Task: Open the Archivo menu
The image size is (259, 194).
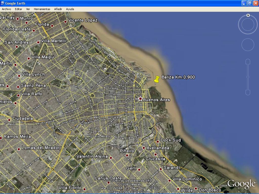Action: [6, 9]
